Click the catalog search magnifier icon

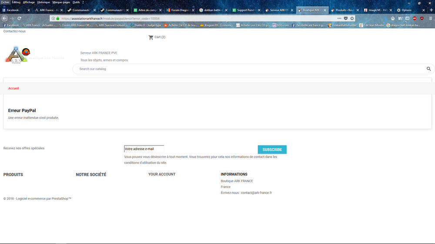pos(428,69)
